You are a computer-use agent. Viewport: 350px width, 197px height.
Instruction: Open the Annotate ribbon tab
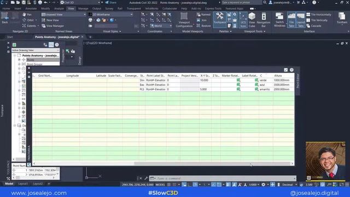pos(31,9)
